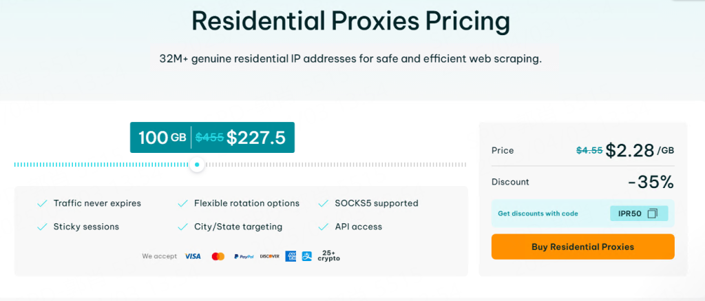Click the Visa payment logo
The image size is (705, 301).
coord(193,256)
